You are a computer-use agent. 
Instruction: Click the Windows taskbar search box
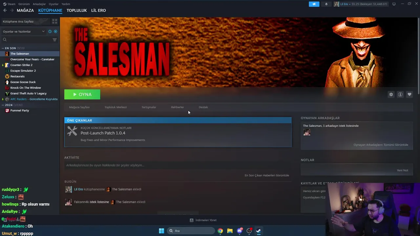pyautogui.click(x=191, y=231)
